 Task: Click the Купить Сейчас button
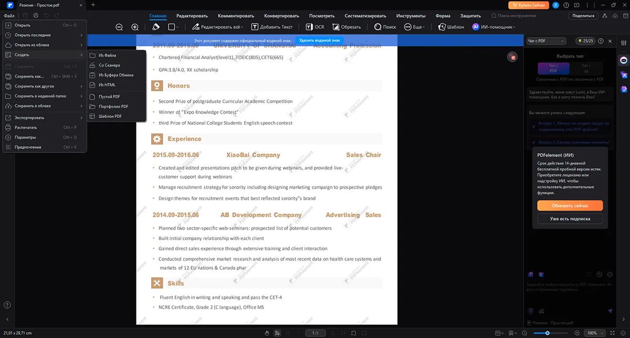click(x=528, y=5)
